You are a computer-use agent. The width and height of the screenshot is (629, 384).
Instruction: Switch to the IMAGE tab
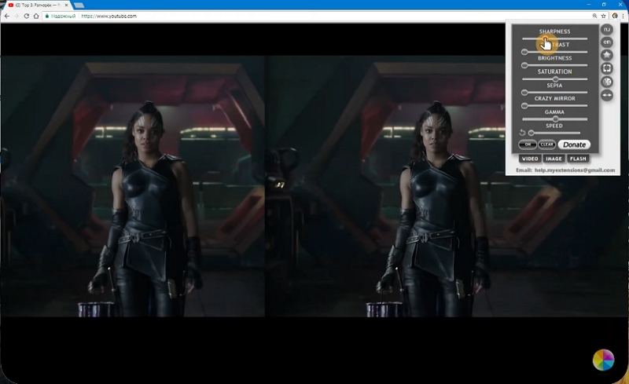(x=554, y=159)
